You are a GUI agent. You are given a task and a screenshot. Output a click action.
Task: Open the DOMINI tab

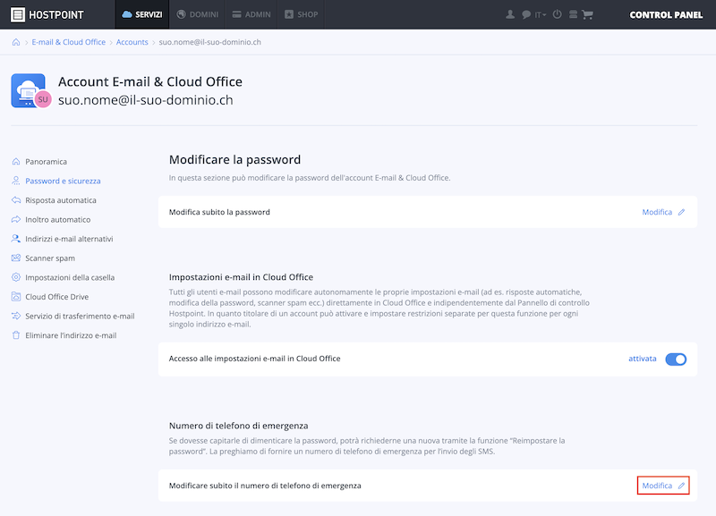tap(197, 14)
